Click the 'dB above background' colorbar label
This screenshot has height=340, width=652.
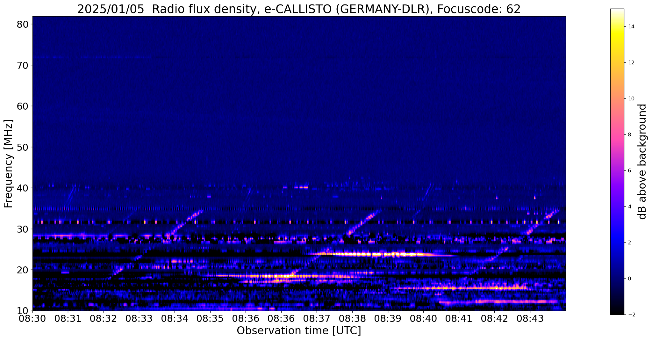click(642, 162)
